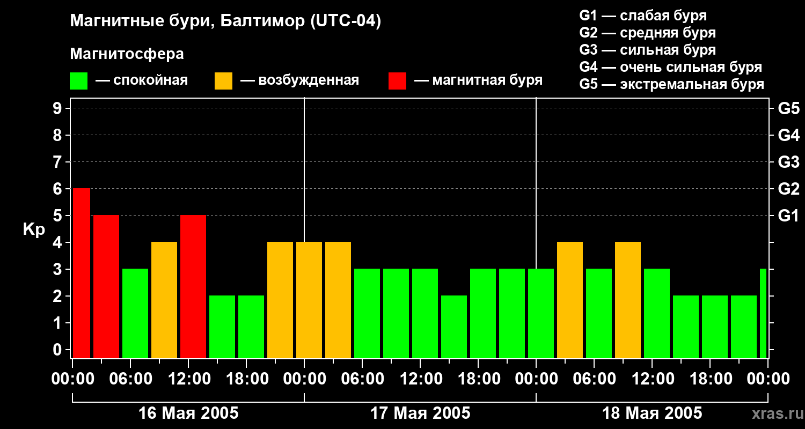
Task: Click the 'G2 — средняя буря' legend line
Action: (648, 33)
